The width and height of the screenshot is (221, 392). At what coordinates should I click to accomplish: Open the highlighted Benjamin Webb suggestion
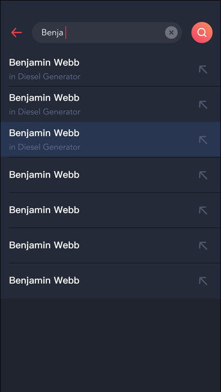tap(111, 140)
